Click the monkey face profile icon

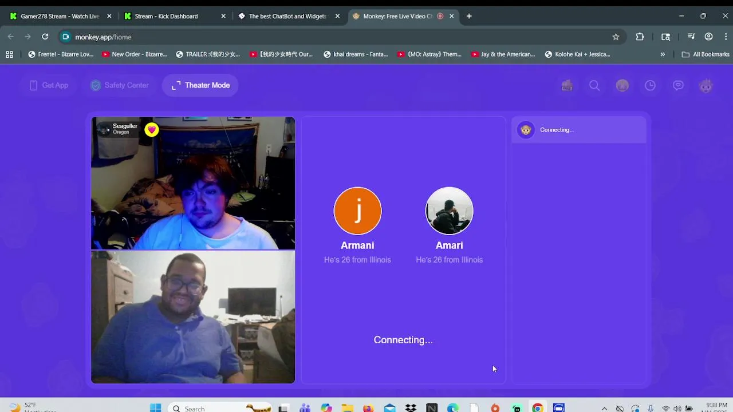coord(706,85)
